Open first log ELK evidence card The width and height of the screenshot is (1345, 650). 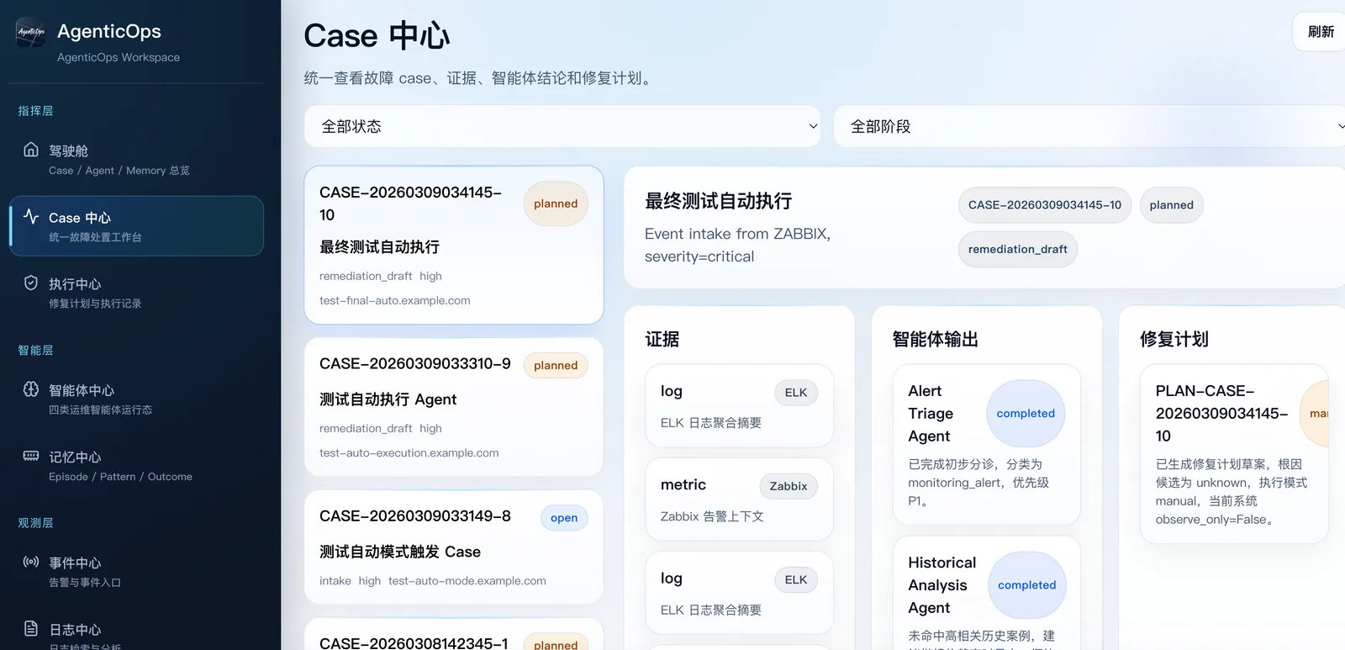click(739, 405)
